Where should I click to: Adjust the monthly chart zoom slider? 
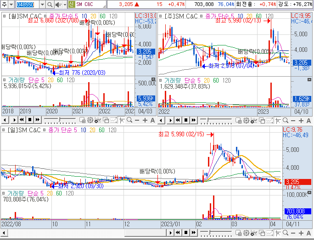tap(60, 120)
